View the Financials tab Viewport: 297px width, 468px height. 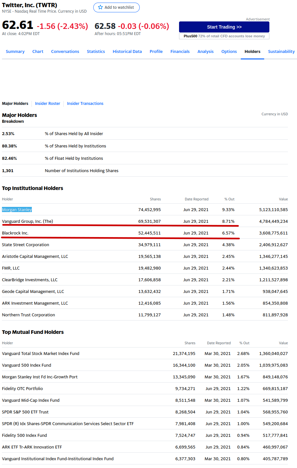180,52
